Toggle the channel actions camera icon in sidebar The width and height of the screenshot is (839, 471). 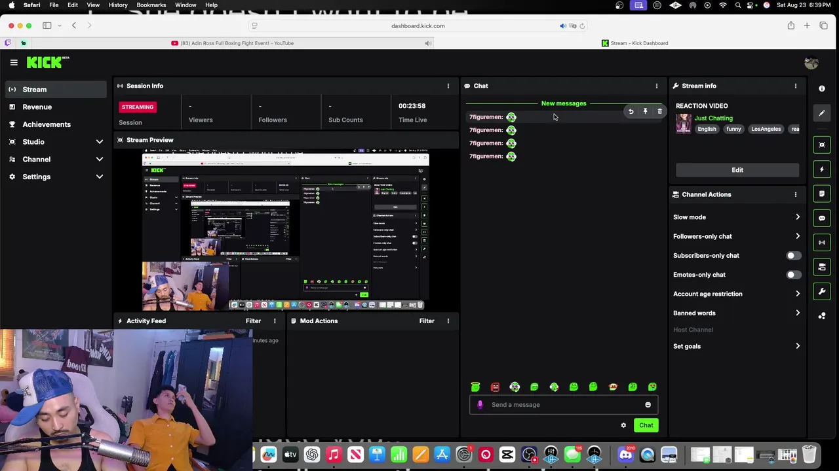coord(822,267)
